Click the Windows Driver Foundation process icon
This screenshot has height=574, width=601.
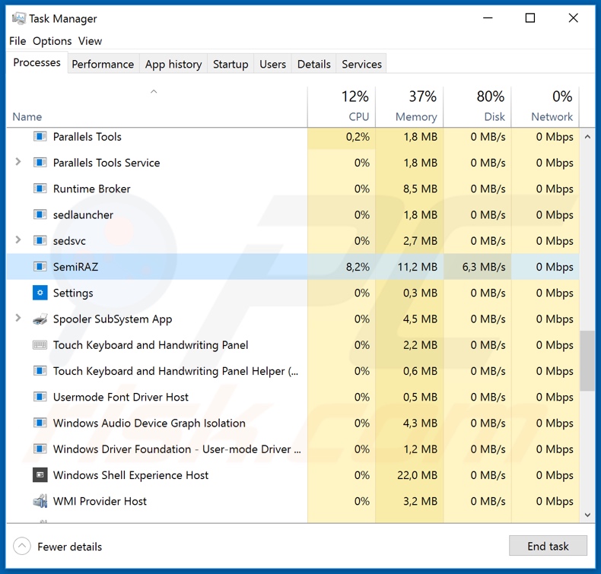40,449
